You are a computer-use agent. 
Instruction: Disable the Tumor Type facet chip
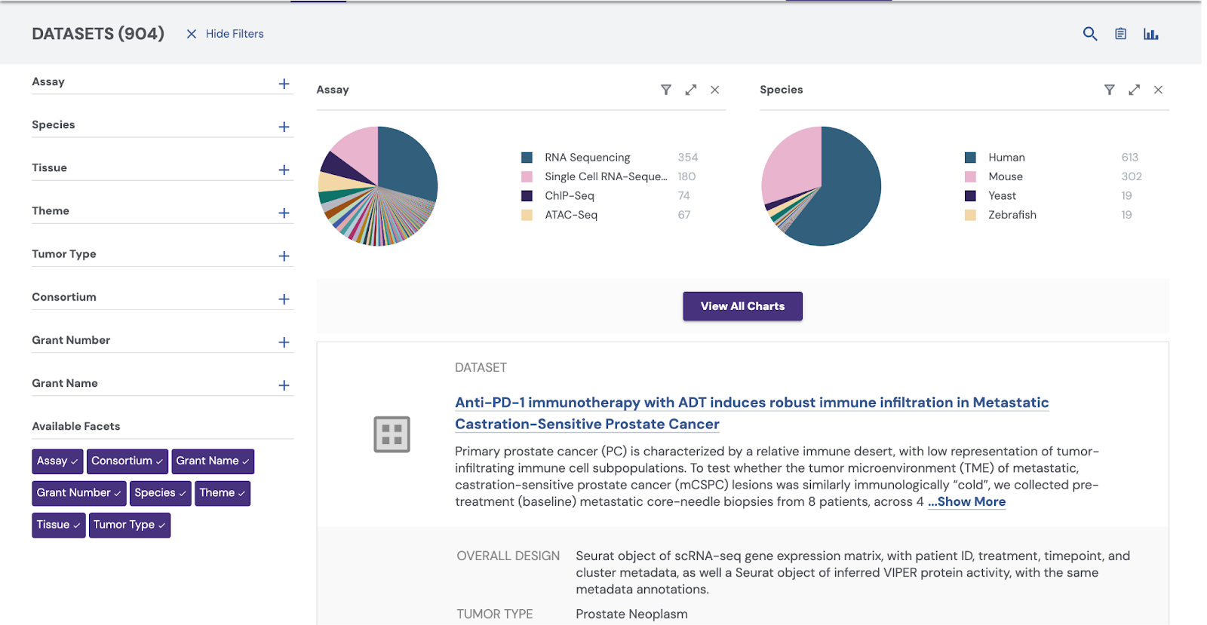pyautogui.click(x=129, y=525)
